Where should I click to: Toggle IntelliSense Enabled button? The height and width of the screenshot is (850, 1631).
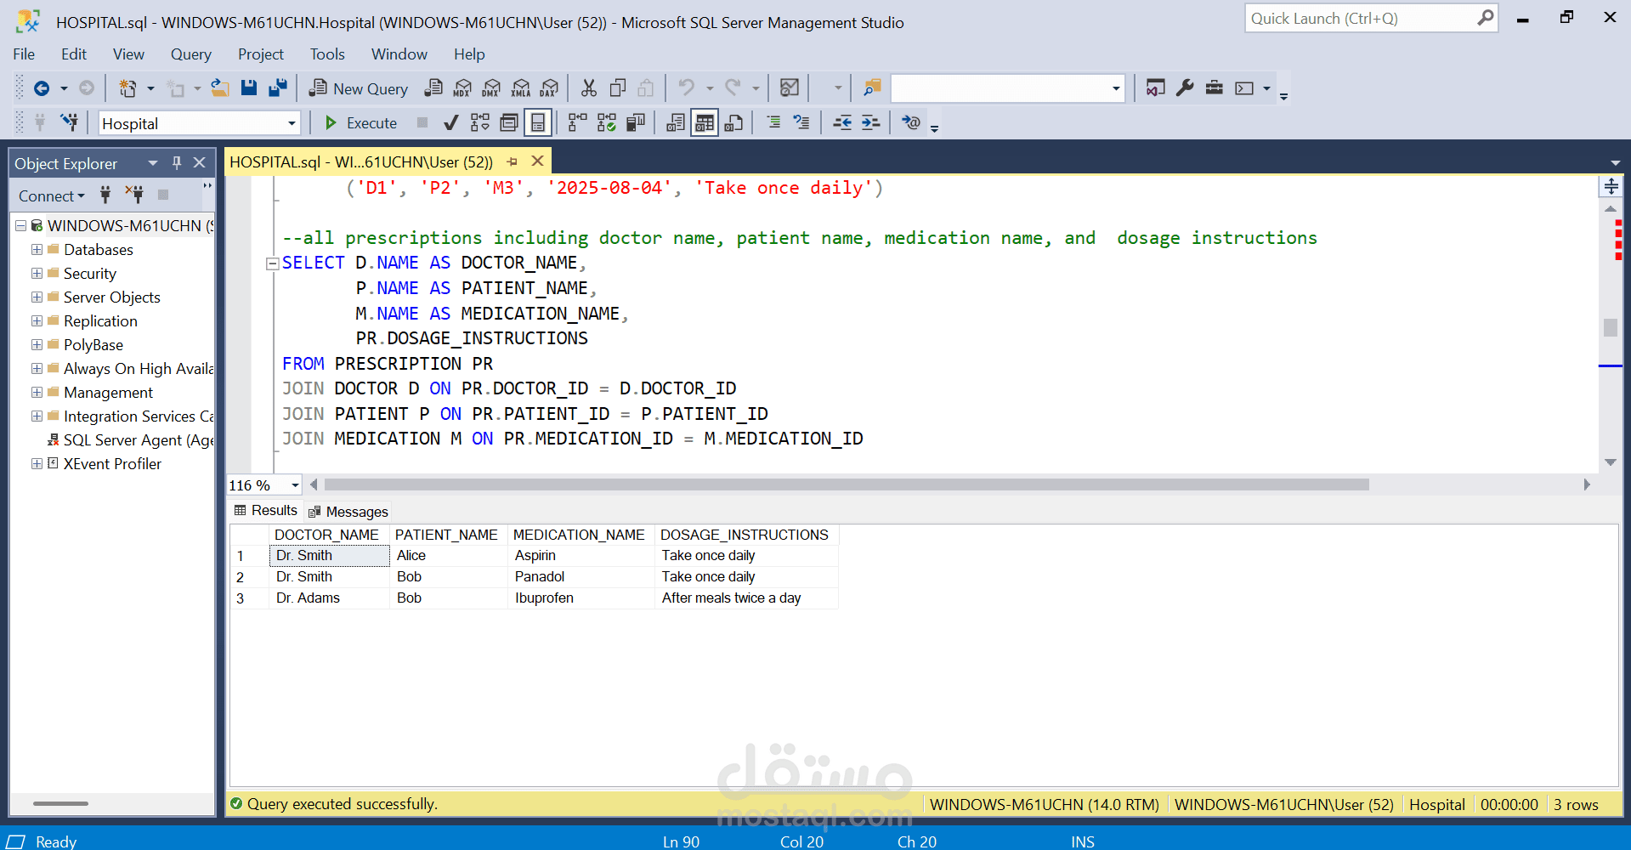pyautogui.click(x=538, y=122)
